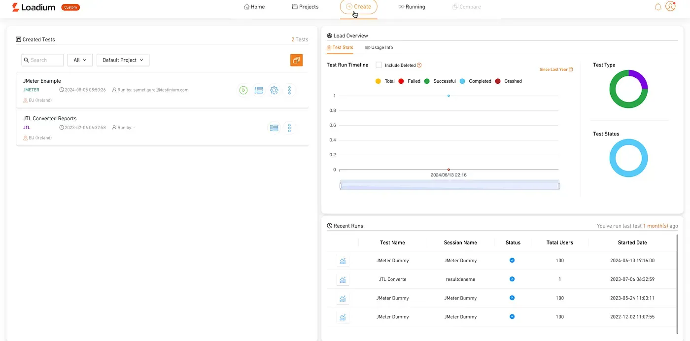This screenshot has width=690, height=341.
Task: Open more options for JMeter Example
Action: pyautogui.click(x=289, y=90)
